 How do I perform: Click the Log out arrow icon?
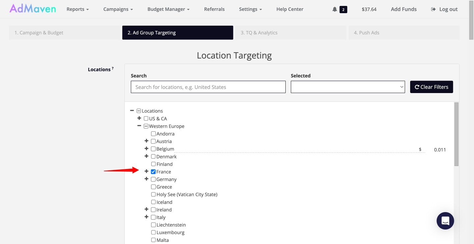433,9
